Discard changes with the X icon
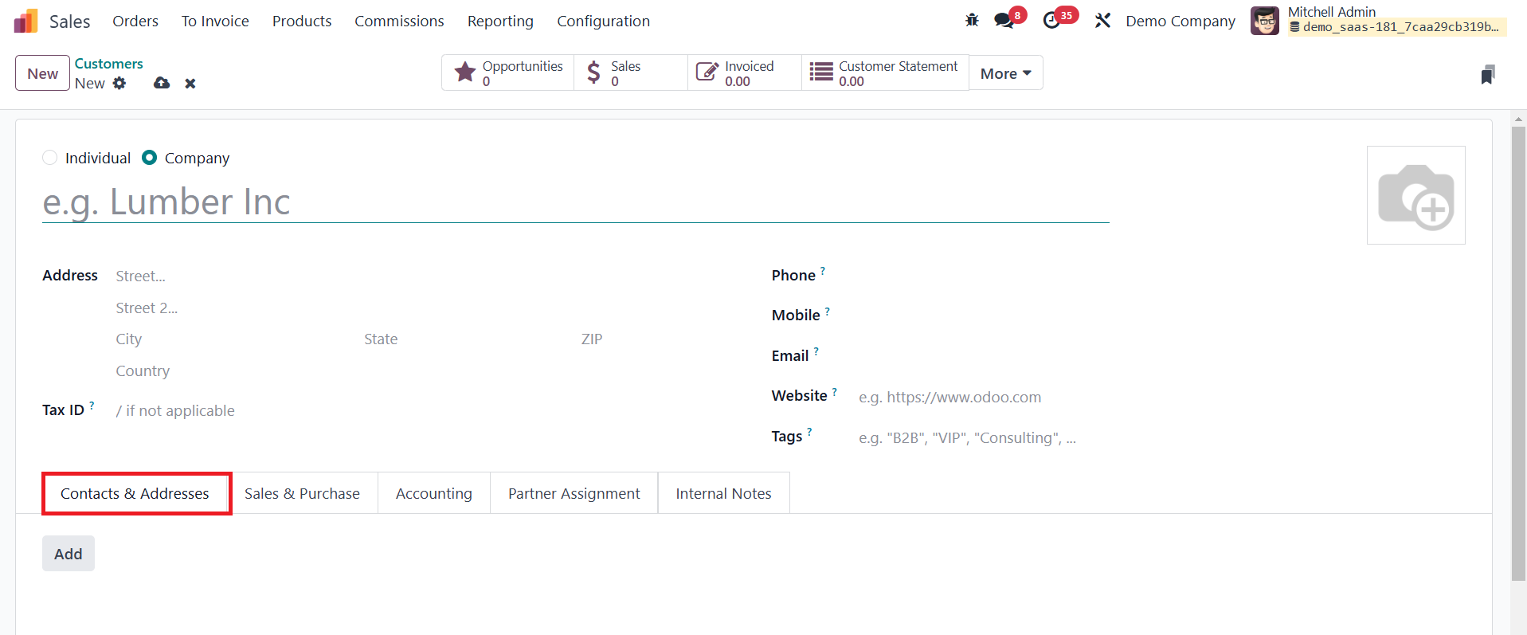1527x635 pixels. tap(190, 83)
